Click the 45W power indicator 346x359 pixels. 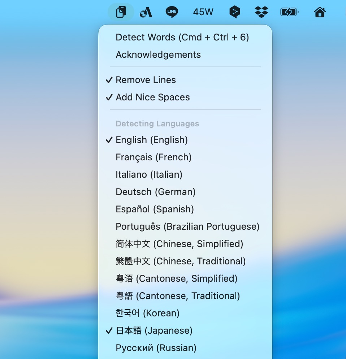coord(203,12)
